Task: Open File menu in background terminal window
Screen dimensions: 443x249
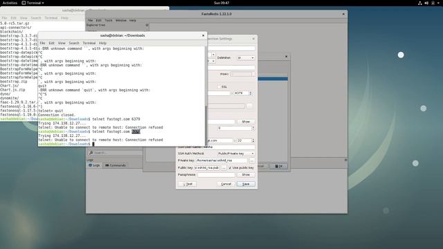Action: point(5,18)
